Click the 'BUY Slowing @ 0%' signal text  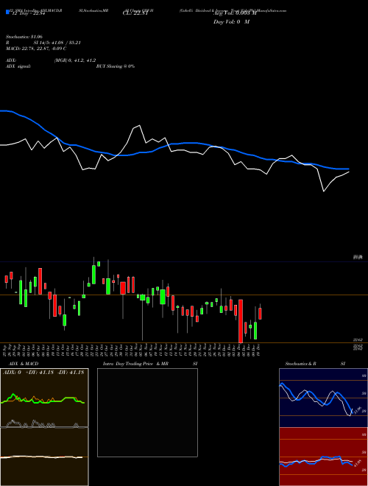pos(116,66)
